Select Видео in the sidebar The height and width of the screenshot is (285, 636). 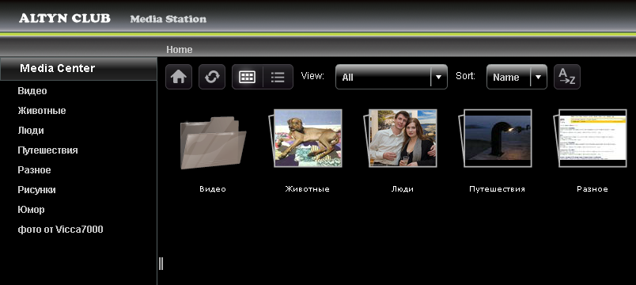tap(32, 91)
